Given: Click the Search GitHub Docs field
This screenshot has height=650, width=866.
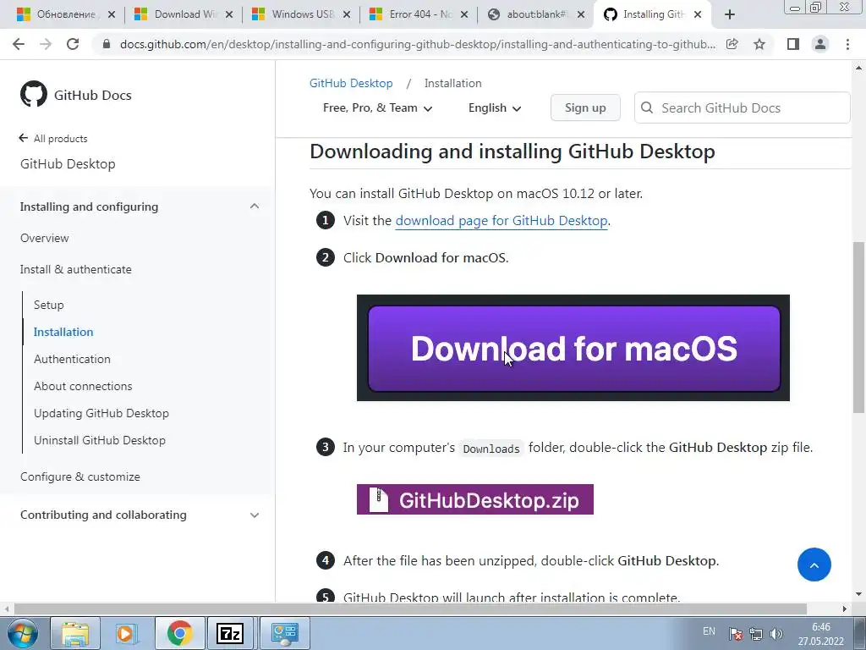Looking at the screenshot, I should tap(743, 107).
